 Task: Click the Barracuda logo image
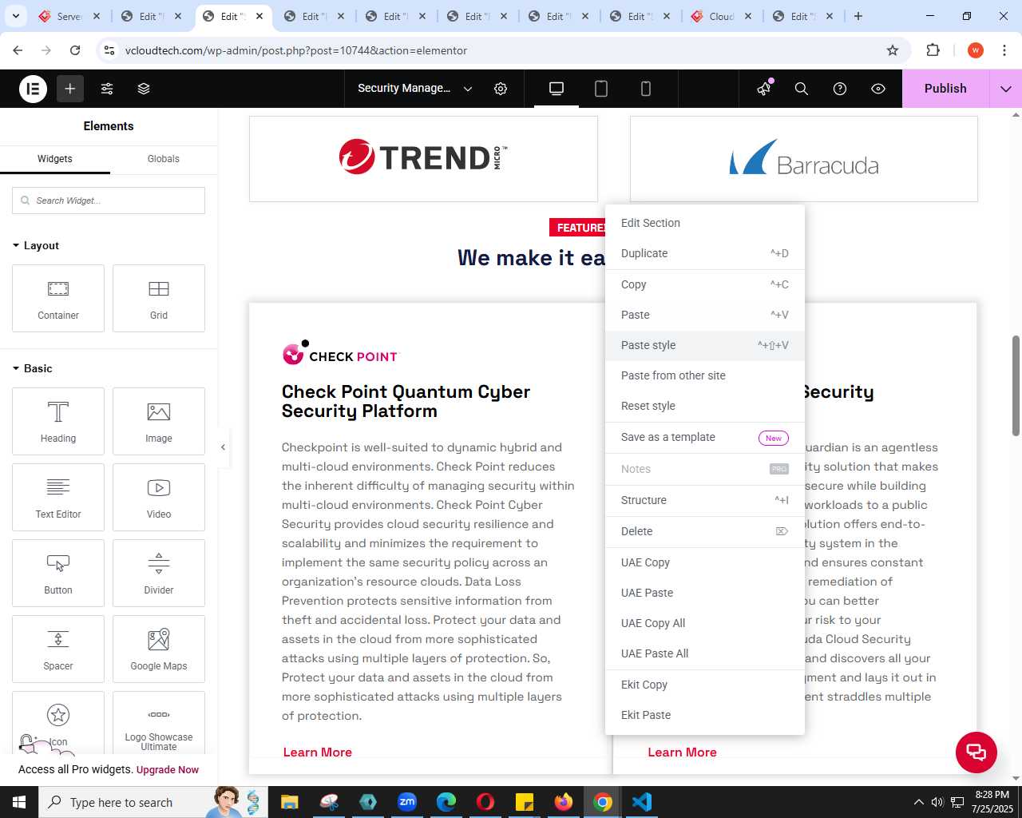(x=804, y=157)
